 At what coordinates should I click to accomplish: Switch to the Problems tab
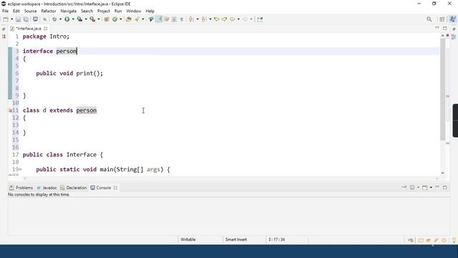21,188
